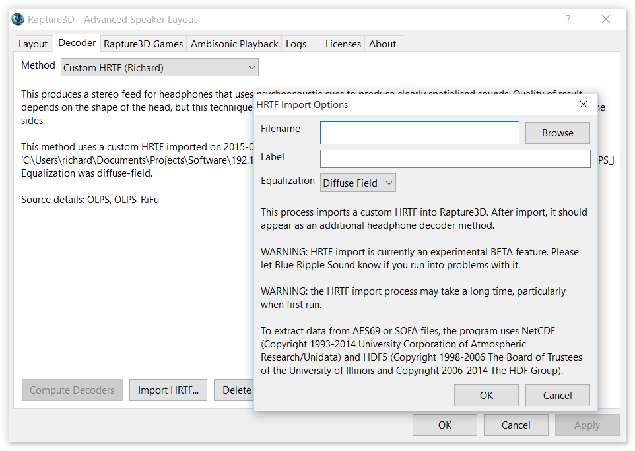635x451 pixels.
Task: Click the greyed Compute Decoders button
Action: 72,390
